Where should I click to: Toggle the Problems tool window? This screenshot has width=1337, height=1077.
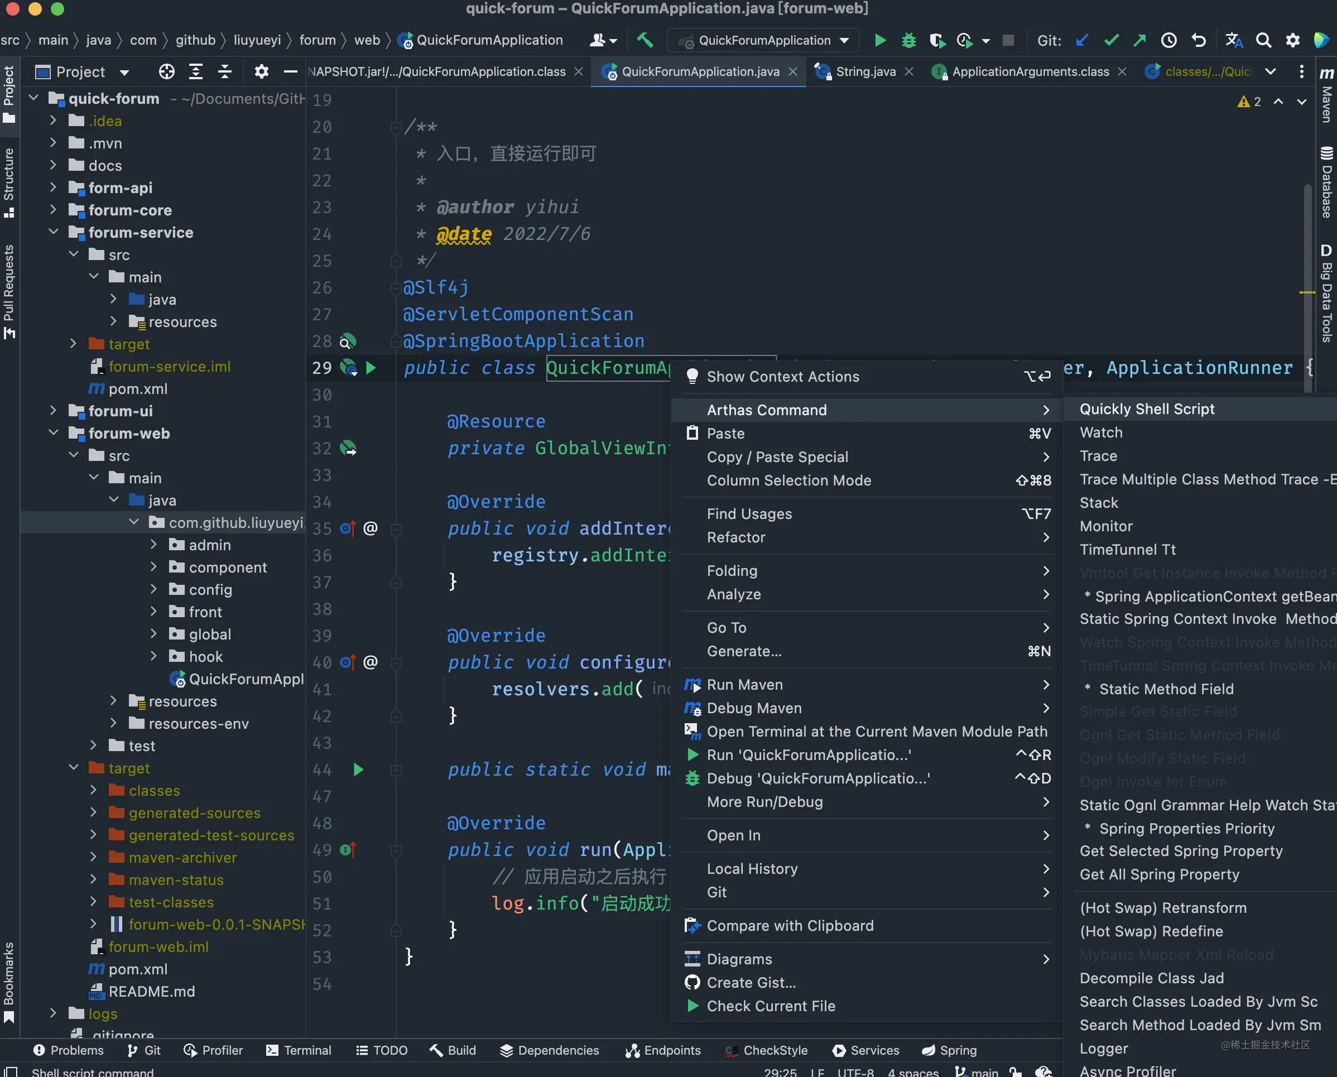(68, 1050)
